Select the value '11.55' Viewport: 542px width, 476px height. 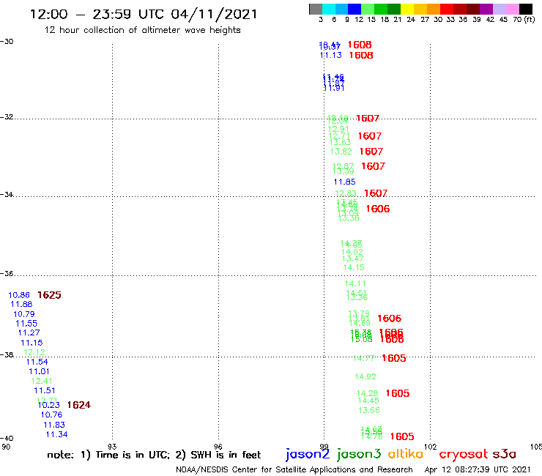click(26, 324)
